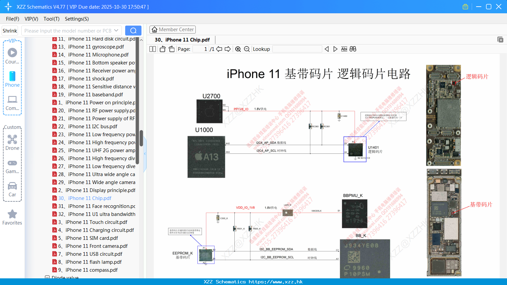
Task: Click the model number search input
Action: click(x=68, y=31)
